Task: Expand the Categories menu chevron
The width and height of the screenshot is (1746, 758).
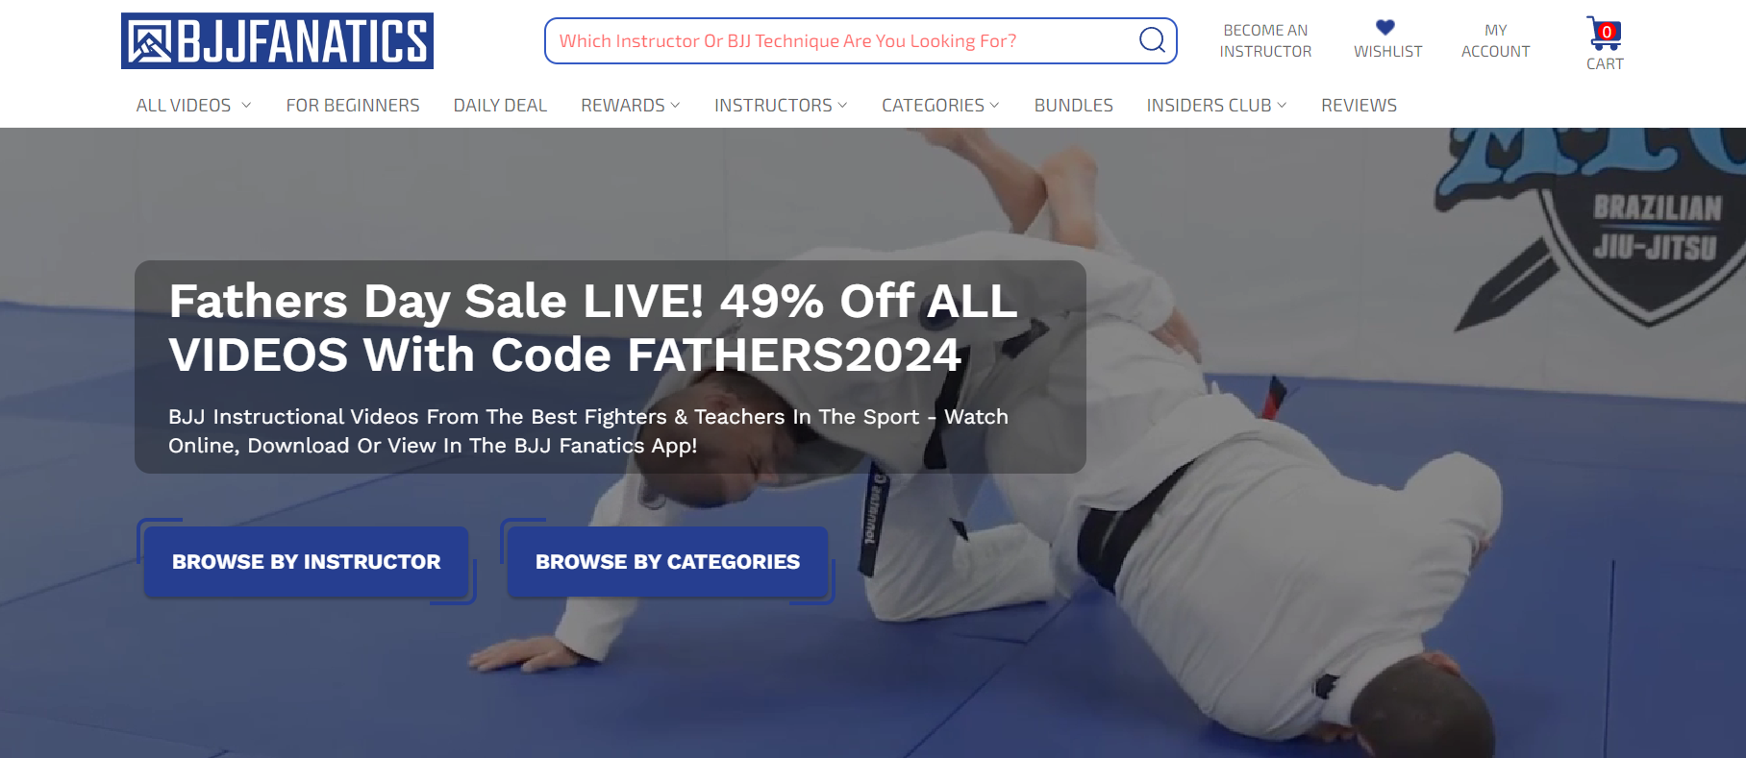Action: (x=994, y=106)
